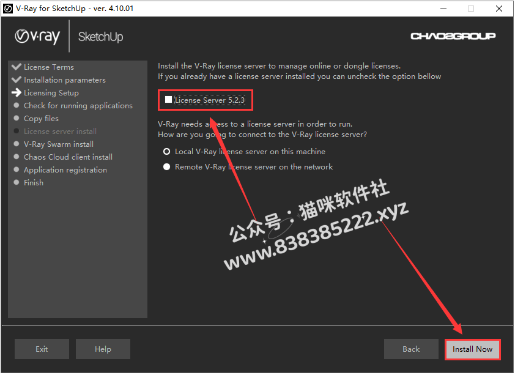Click the SketchUp header text
Viewport: 515px width, 375px height.
coord(100,37)
